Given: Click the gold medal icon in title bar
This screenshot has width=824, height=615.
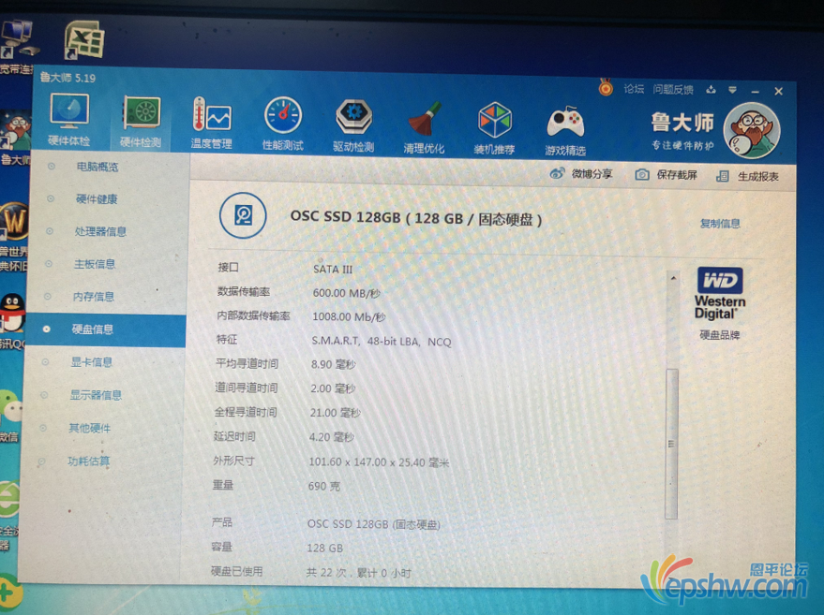Looking at the screenshot, I should [x=606, y=88].
